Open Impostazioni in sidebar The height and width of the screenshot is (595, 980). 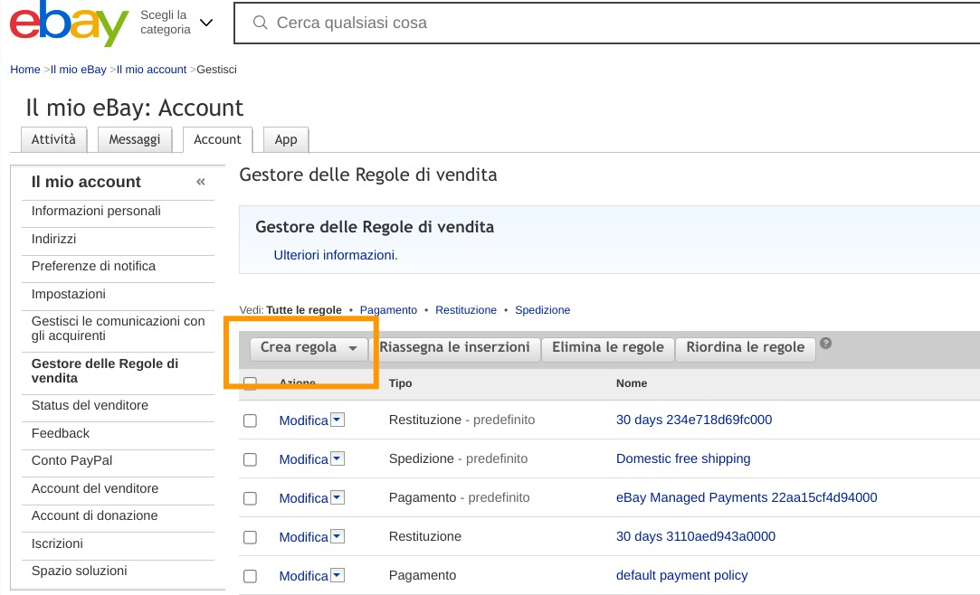click(x=69, y=294)
